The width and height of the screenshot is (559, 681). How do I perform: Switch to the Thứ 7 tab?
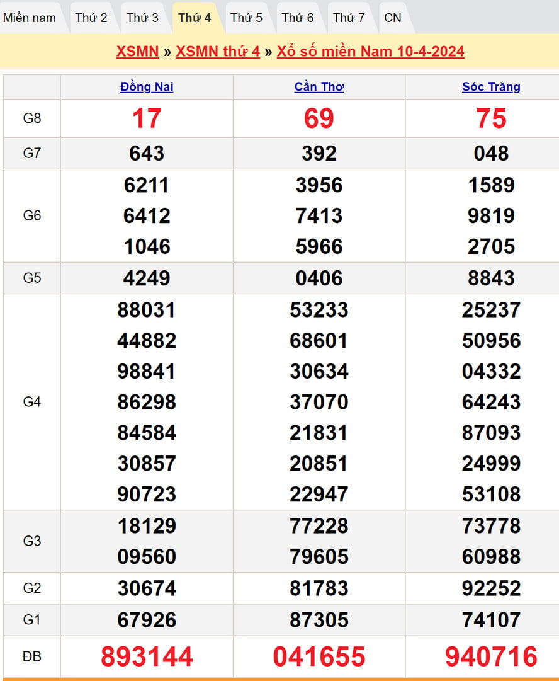(x=349, y=18)
